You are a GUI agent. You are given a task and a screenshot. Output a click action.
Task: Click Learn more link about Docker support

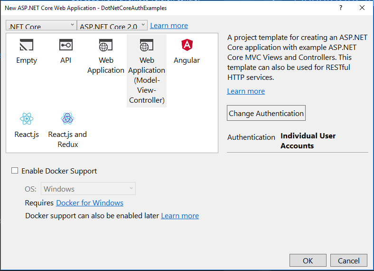(x=180, y=215)
